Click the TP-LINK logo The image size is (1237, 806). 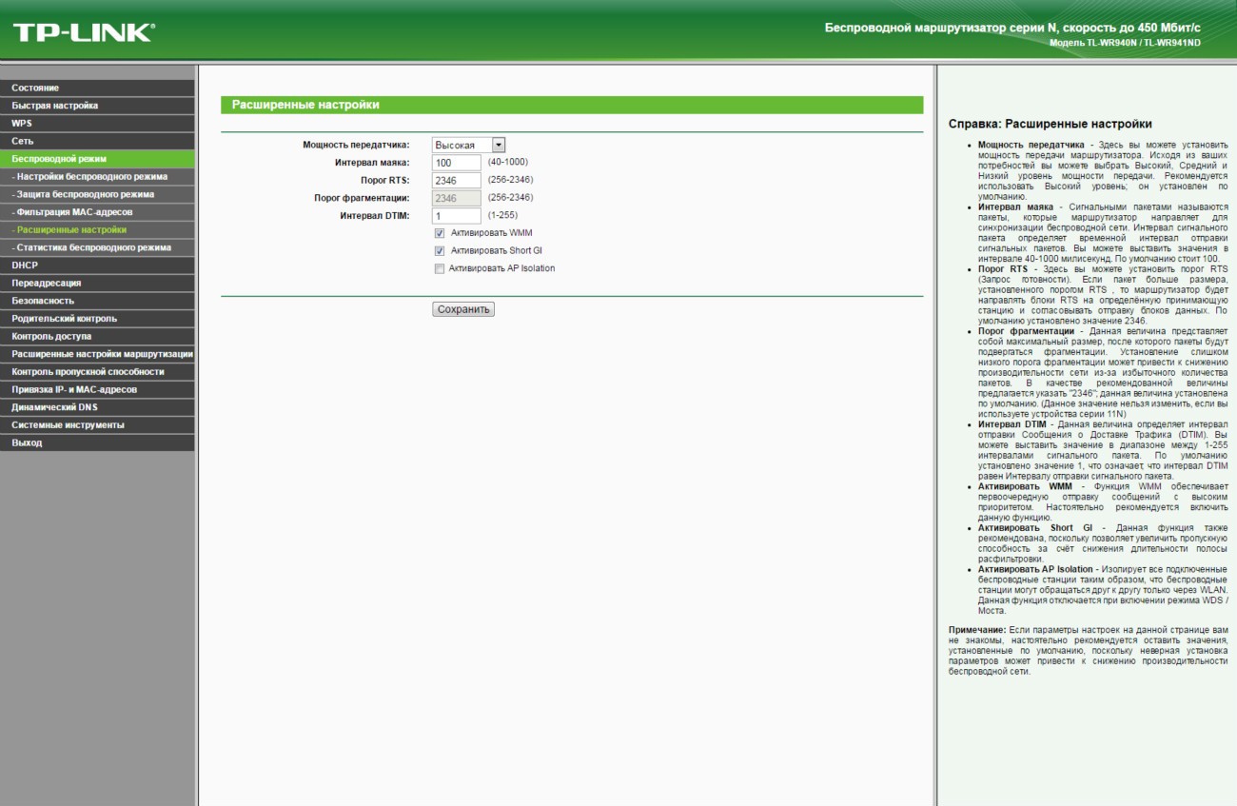coord(83,32)
